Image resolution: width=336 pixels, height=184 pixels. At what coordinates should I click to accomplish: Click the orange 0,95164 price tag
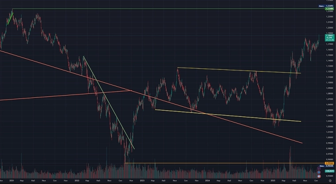pos(329,163)
